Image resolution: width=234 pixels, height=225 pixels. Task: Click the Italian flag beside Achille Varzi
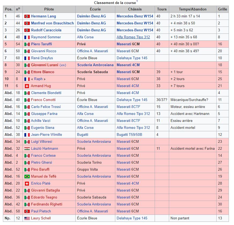(x=27, y=121)
